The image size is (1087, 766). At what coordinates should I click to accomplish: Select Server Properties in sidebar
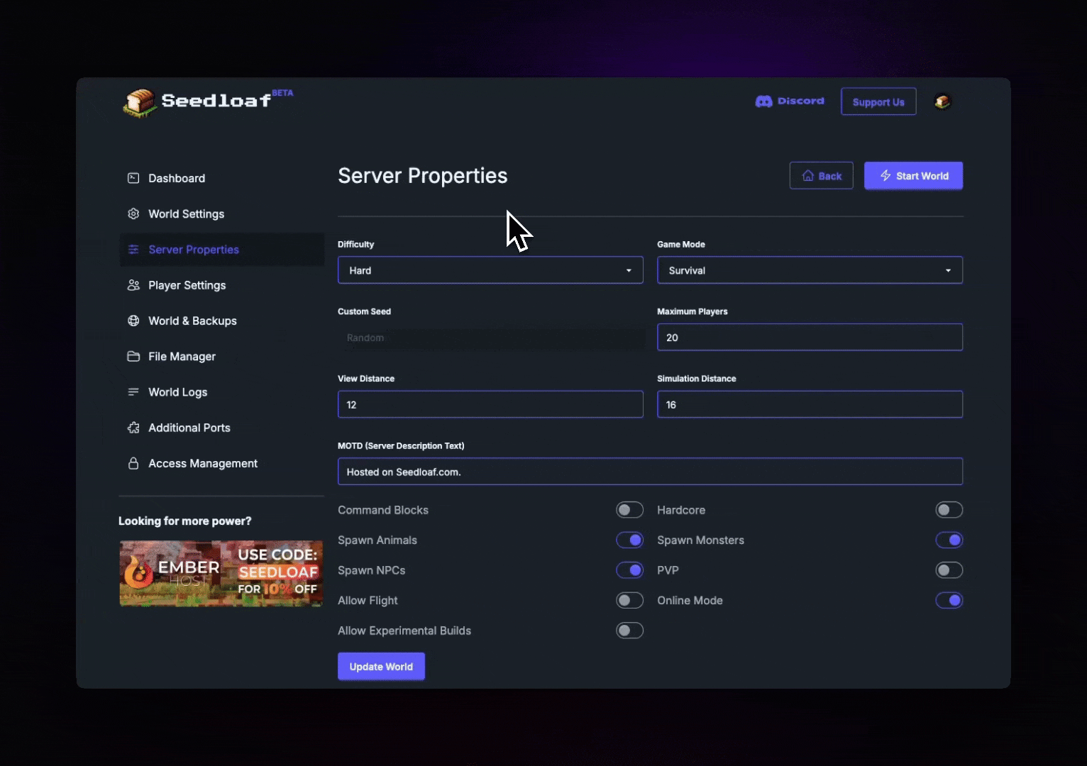point(221,250)
